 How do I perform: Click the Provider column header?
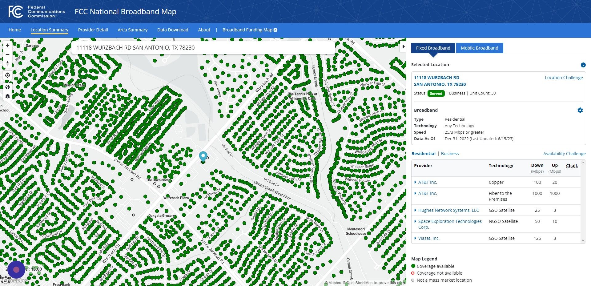point(423,166)
